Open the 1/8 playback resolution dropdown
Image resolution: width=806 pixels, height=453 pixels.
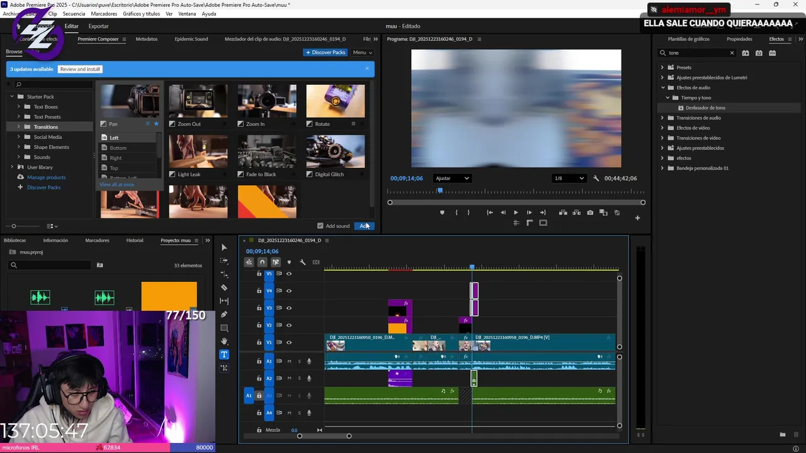tap(569, 179)
